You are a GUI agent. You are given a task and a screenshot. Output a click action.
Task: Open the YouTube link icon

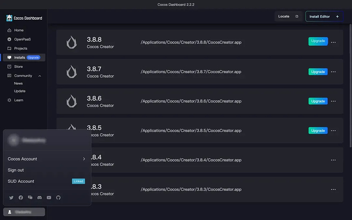click(49, 198)
